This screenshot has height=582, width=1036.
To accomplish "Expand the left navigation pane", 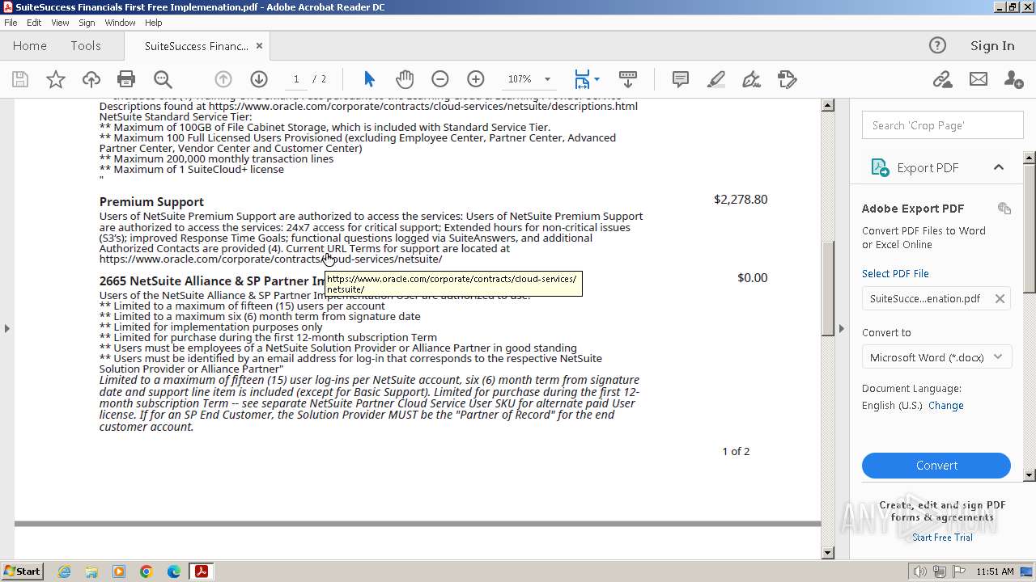I will pos(6,328).
